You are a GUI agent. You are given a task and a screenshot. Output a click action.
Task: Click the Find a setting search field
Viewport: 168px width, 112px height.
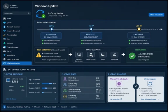point(17,13)
